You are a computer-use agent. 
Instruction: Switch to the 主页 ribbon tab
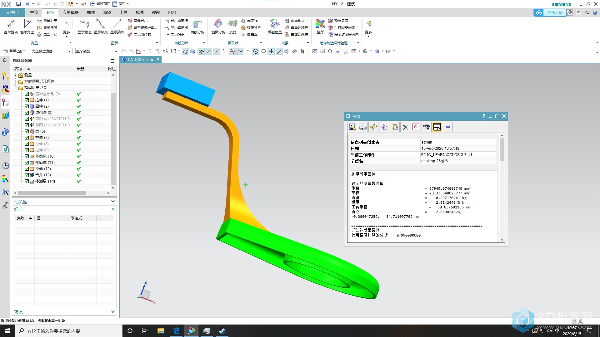click(x=34, y=12)
